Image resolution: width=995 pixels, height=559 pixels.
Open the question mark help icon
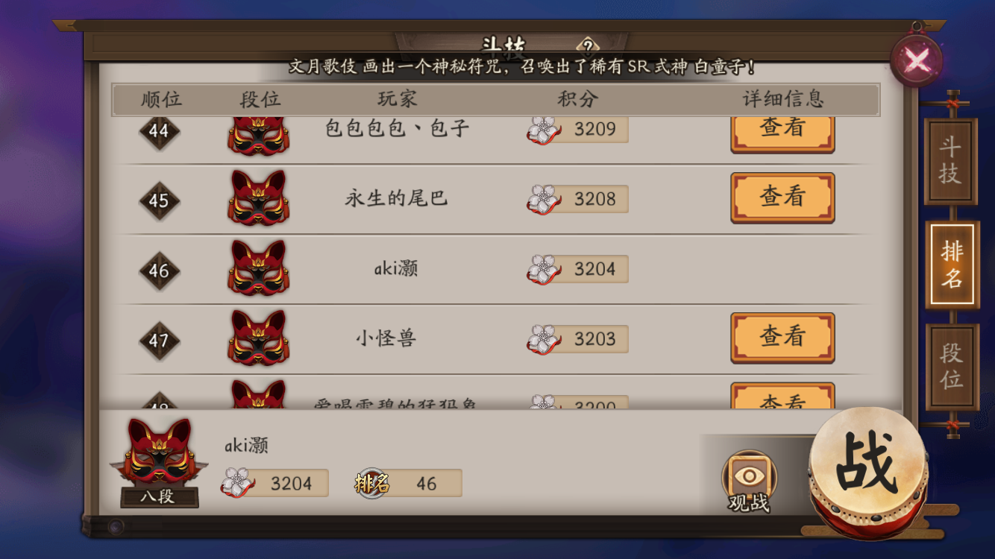pyautogui.click(x=587, y=45)
